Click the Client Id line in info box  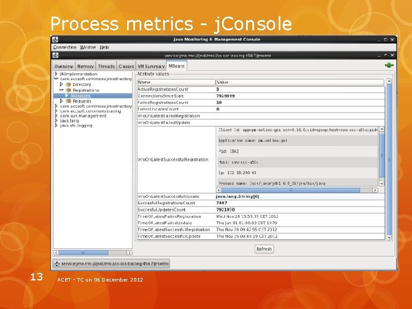point(298,130)
